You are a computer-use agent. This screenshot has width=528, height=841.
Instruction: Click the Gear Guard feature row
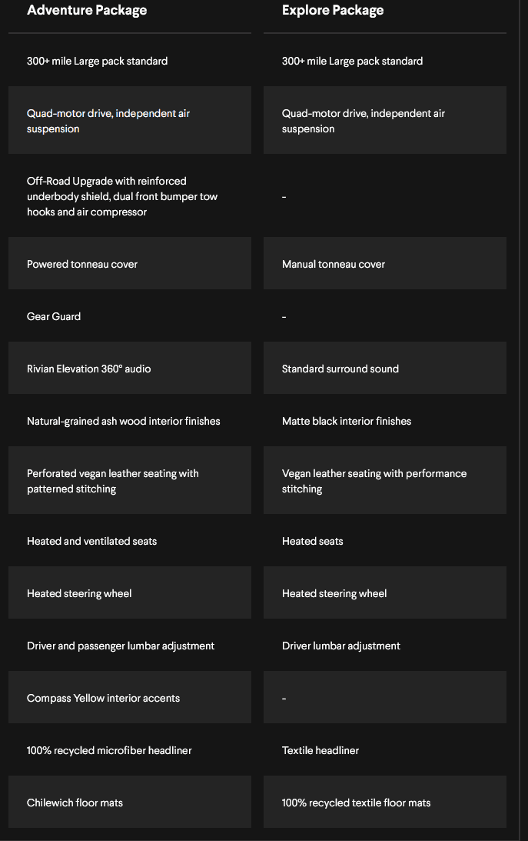[257, 316]
